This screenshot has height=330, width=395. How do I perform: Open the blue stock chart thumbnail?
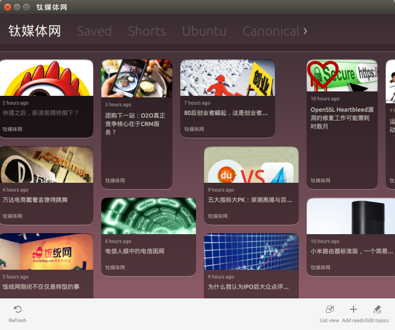coord(251,251)
